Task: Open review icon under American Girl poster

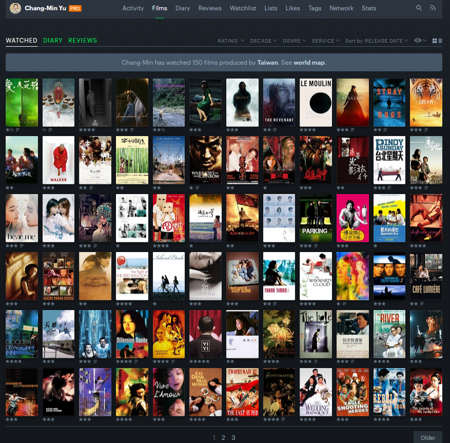Action: (132, 130)
